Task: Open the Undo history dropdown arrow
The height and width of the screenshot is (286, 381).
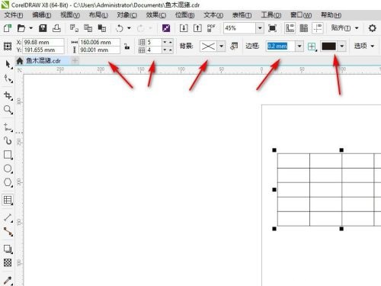Action: [129, 28]
